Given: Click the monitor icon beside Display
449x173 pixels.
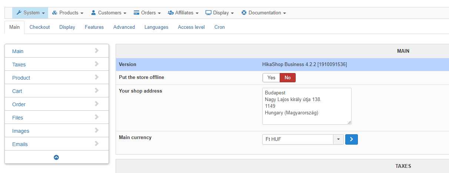Looking at the screenshot, I should [x=209, y=13].
